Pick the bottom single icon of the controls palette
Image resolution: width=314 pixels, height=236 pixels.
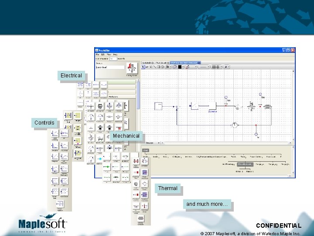(60, 204)
